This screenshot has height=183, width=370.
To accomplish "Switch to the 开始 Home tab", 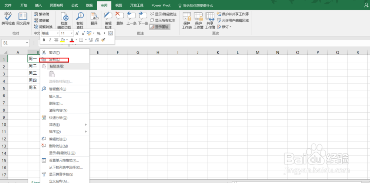I will [x=24, y=5].
